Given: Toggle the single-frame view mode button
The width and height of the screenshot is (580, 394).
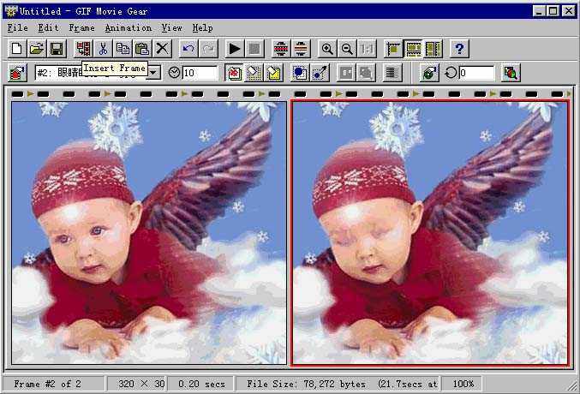Looking at the screenshot, I should [393, 49].
